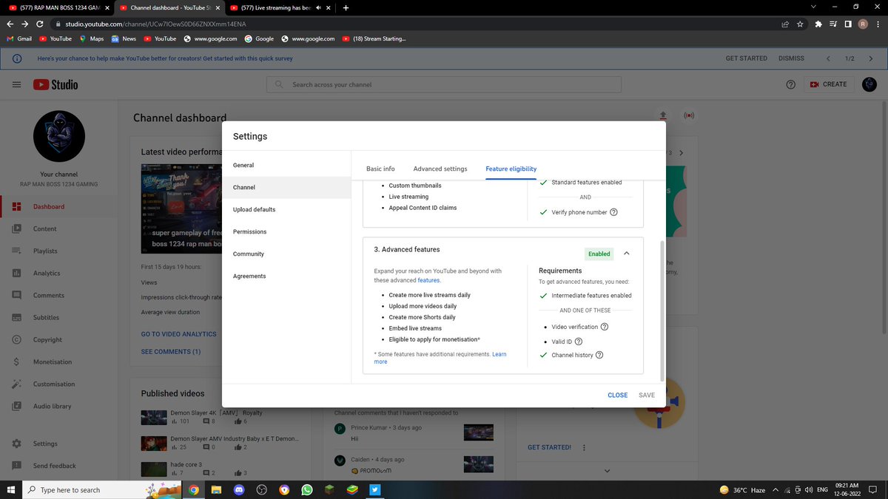Open Settings in left sidebar
Image resolution: width=888 pixels, height=499 pixels.
pyautogui.click(x=59, y=444)
